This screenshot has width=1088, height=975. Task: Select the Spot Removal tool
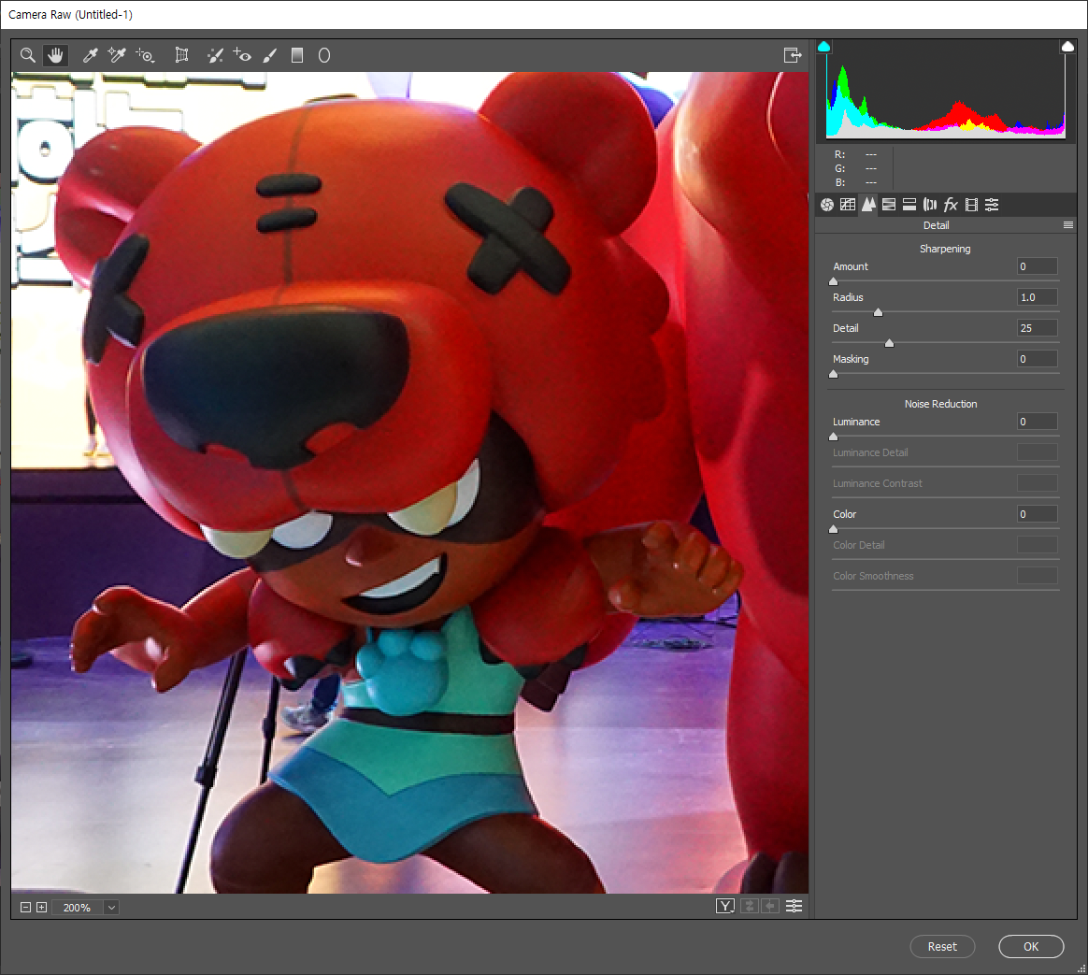(215, 55)
